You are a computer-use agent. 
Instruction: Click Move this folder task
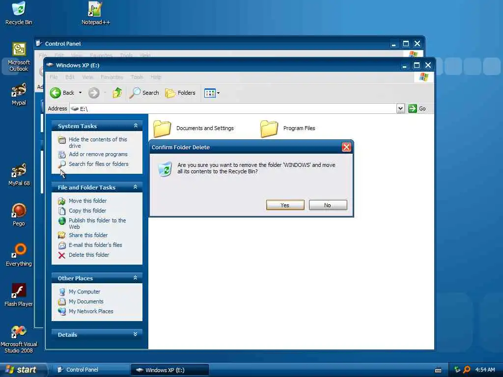coord(83,201)
